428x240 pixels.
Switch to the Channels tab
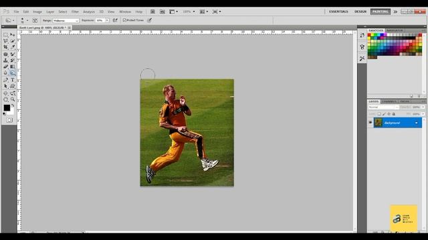point(389,101)
